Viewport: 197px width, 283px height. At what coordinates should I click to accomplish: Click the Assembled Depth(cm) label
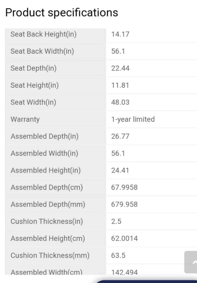(47, 187)
